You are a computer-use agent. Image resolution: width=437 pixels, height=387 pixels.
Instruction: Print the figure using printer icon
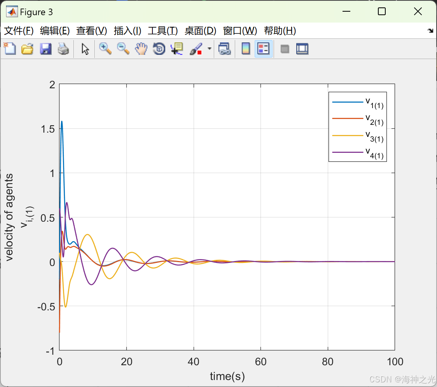[63, 49]
